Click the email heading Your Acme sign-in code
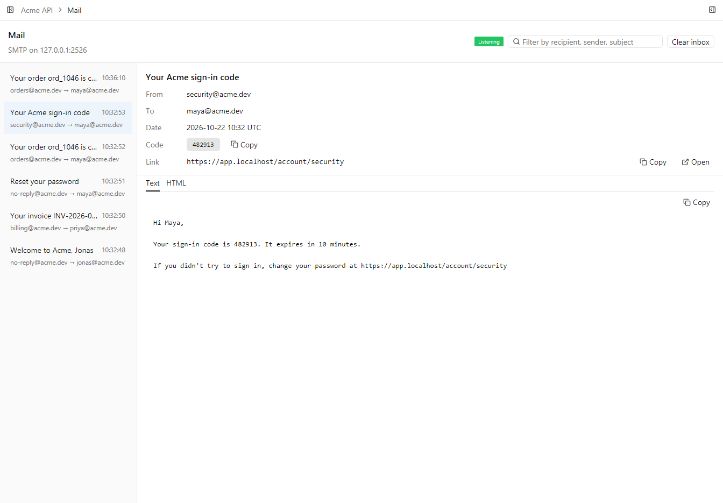 click(193, 77)
